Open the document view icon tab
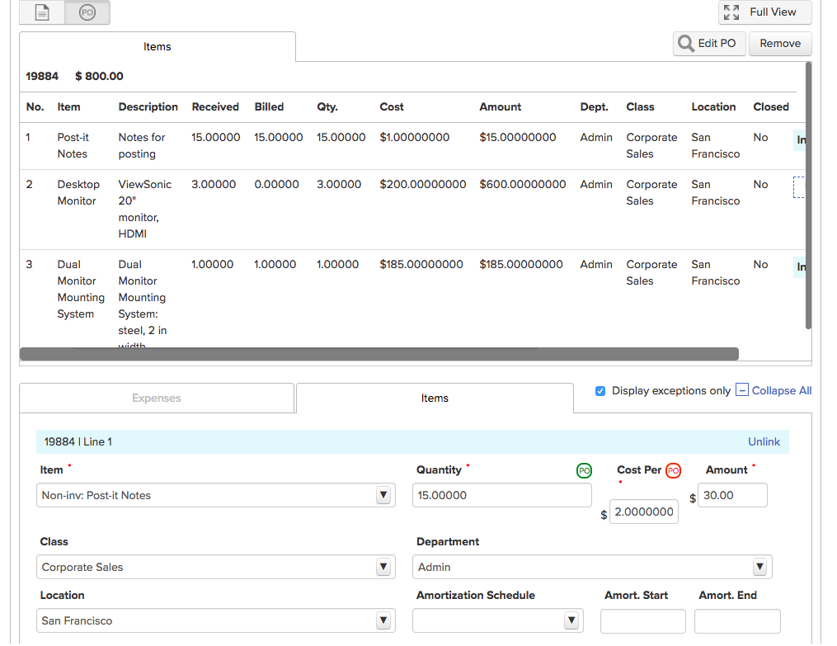 (x=42, y=12)
